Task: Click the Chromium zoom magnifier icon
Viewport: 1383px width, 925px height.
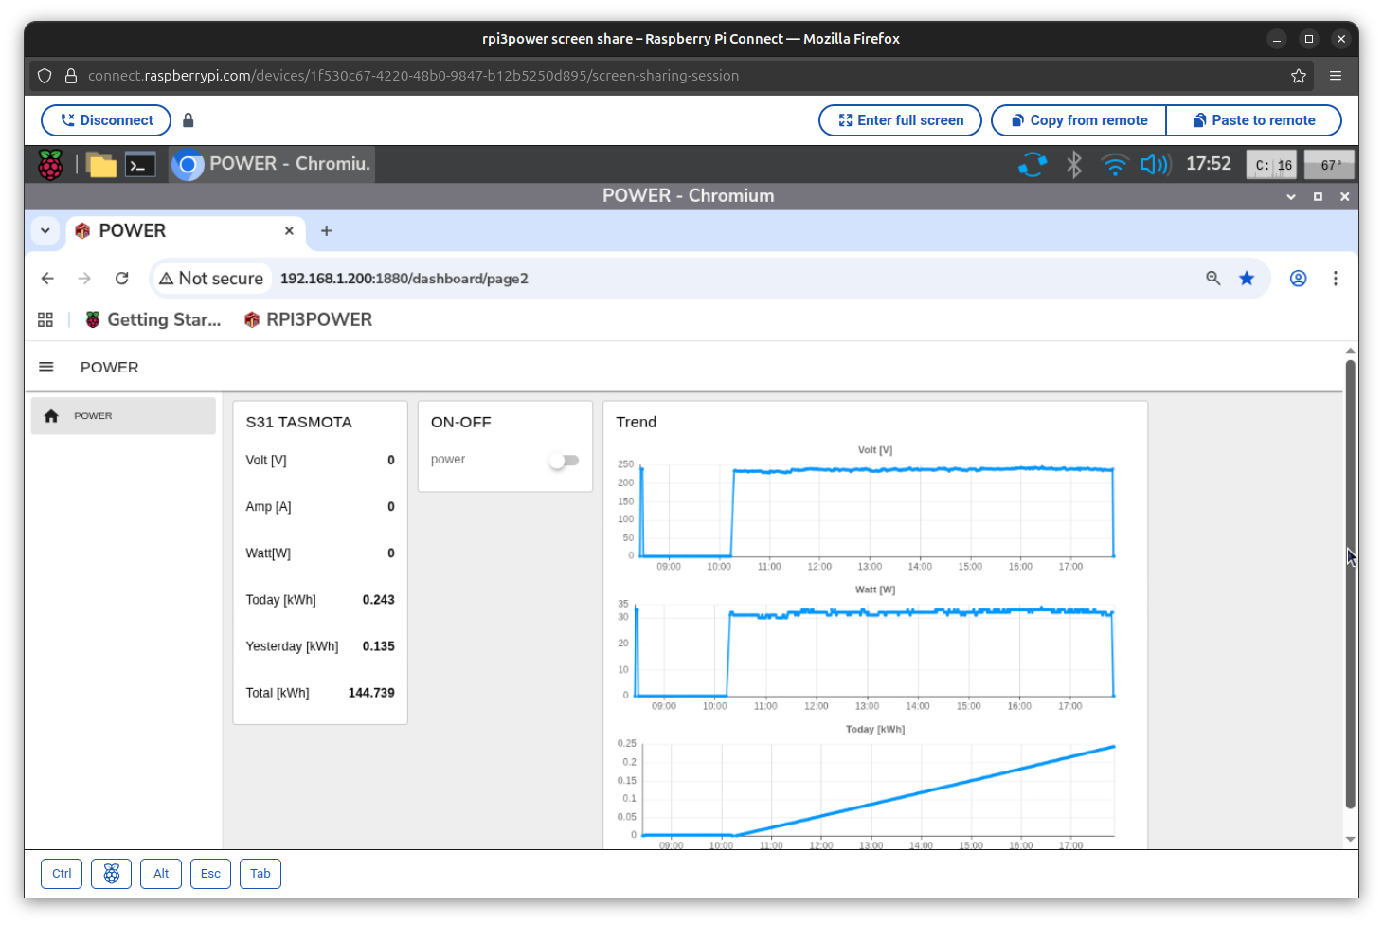Action: (1212, 279)
